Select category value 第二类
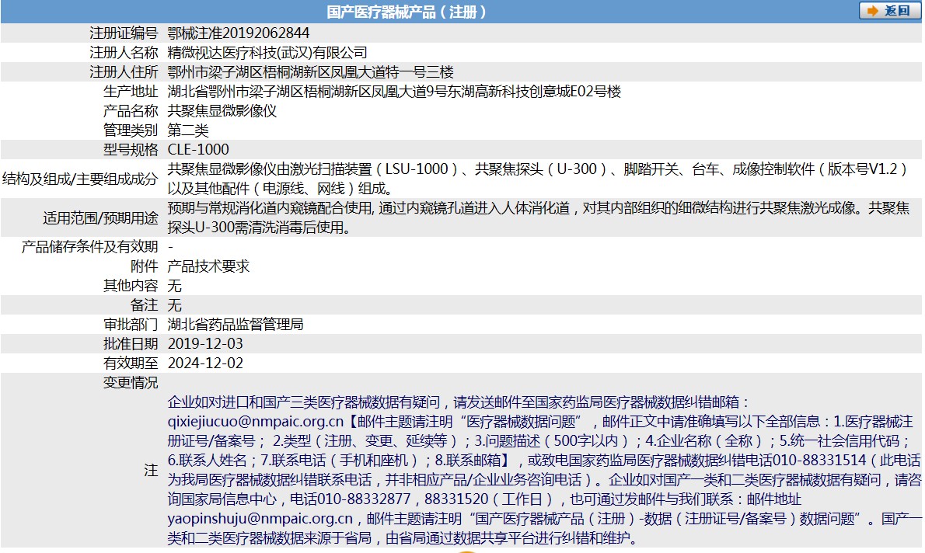The width and height of the screenshot is (925, 553). (x=188, y=130)
